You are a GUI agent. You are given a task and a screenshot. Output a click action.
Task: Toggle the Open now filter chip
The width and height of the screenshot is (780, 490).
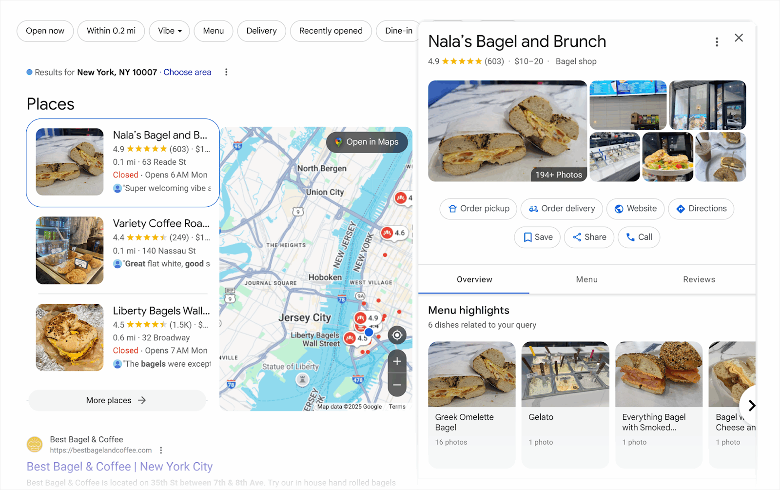(45, 31)
